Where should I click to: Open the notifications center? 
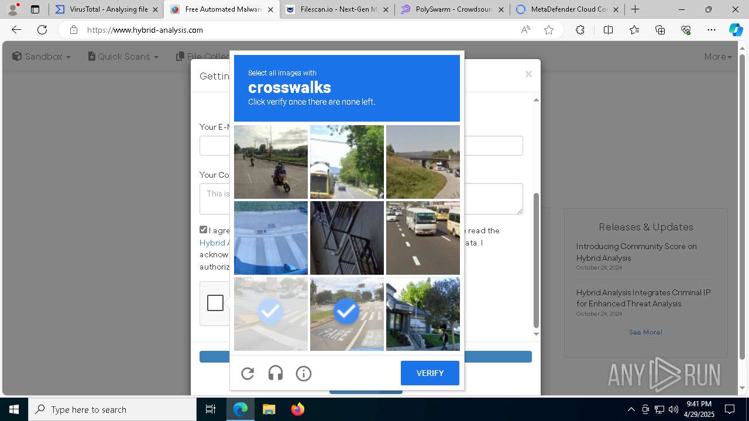pos(730,409)
